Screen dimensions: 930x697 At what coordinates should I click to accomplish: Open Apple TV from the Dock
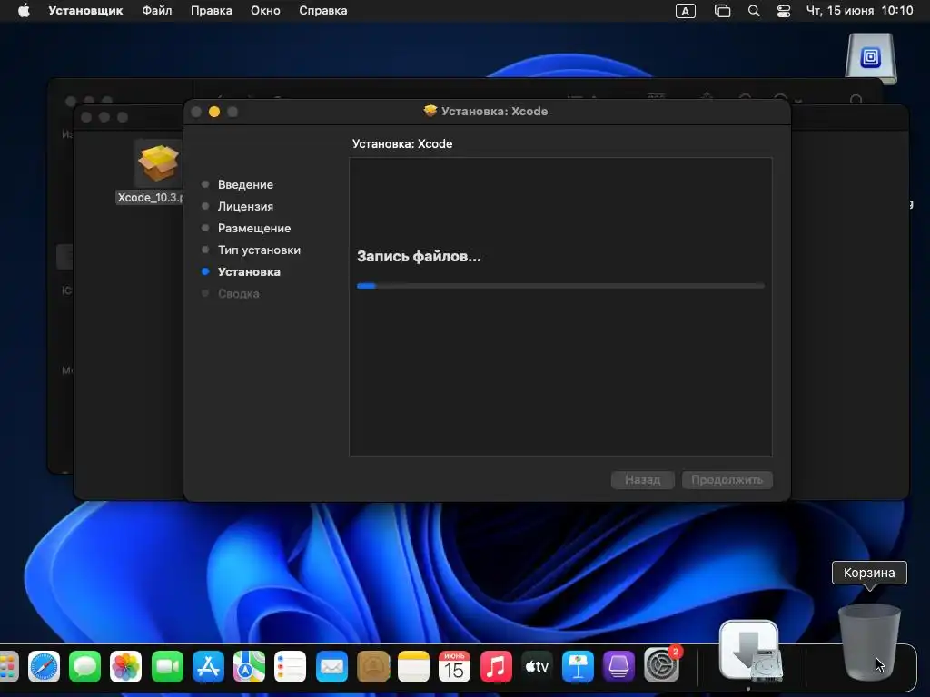coord(537,666)
